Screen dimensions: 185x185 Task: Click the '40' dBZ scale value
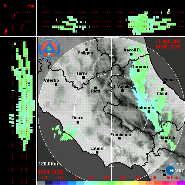(138, 178)
